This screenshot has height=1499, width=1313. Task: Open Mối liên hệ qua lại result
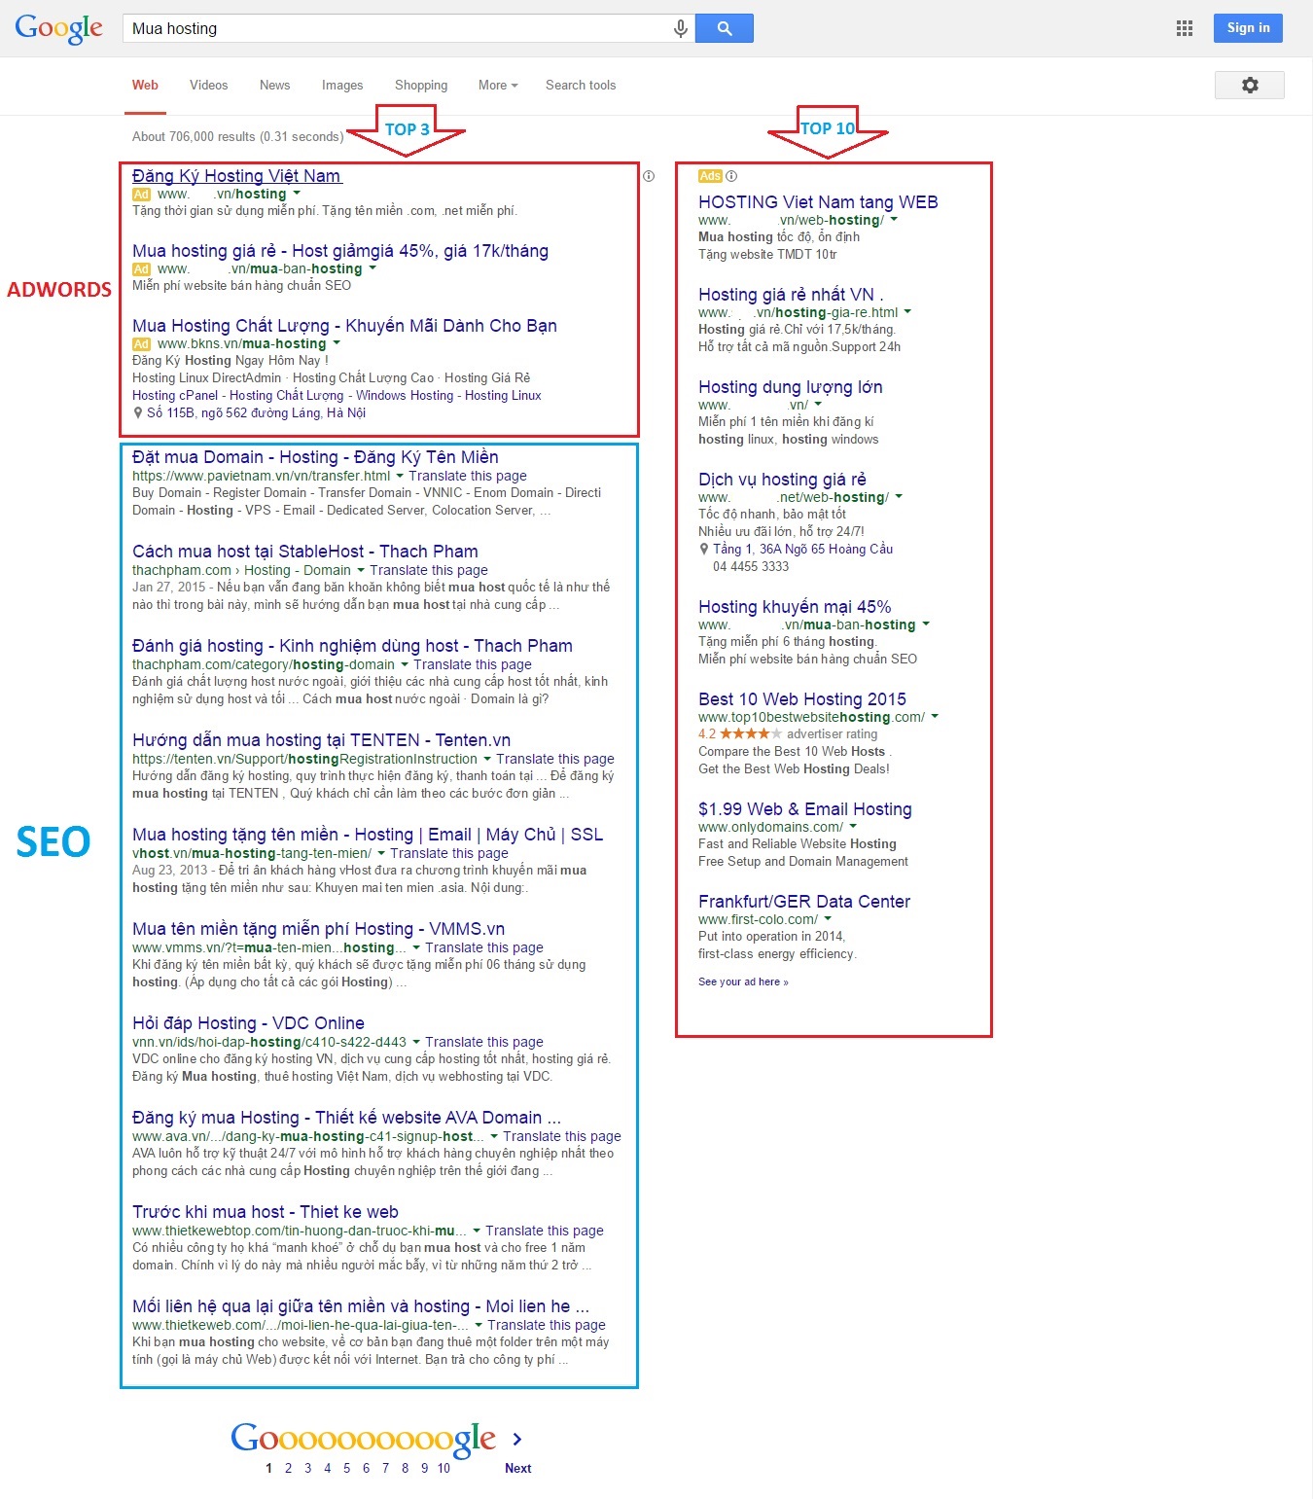[x=361, y=1306]
